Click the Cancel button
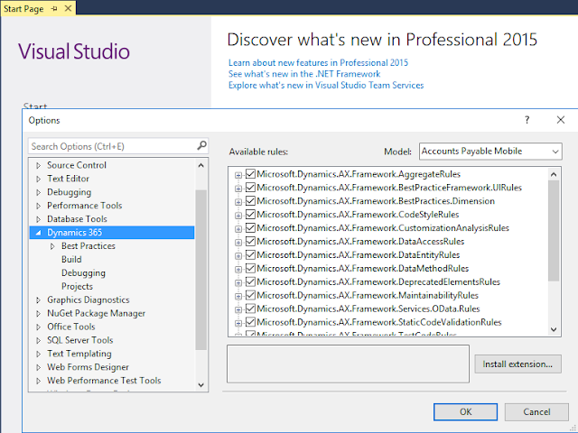The height and width of the screenshot is (433, 578). coord(536,411)
